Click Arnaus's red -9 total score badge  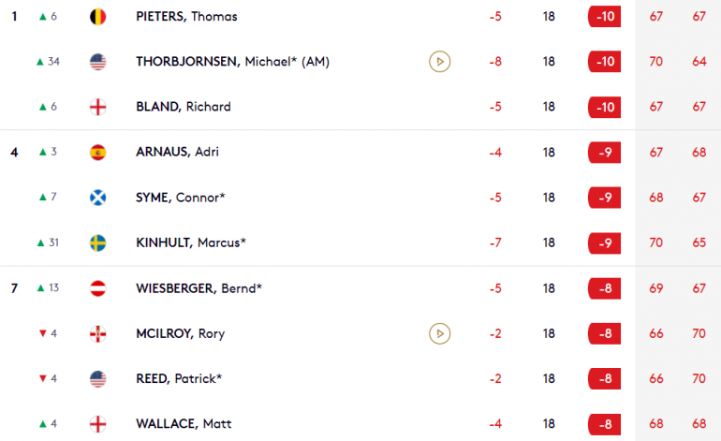(605, 153)
